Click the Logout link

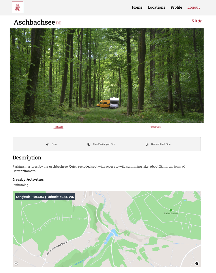click(193, 7)
